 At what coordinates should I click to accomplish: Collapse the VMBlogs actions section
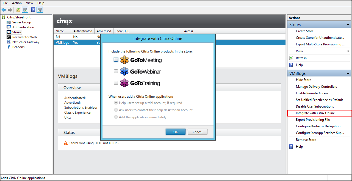(348, 73)
